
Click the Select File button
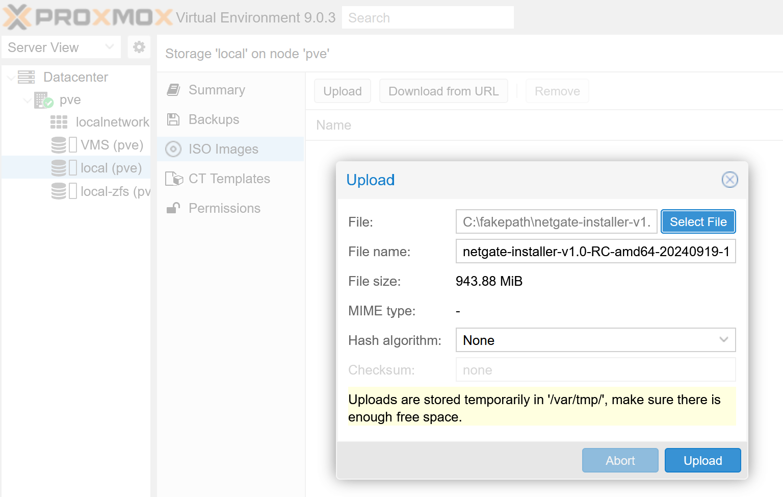tap(698, 221)
